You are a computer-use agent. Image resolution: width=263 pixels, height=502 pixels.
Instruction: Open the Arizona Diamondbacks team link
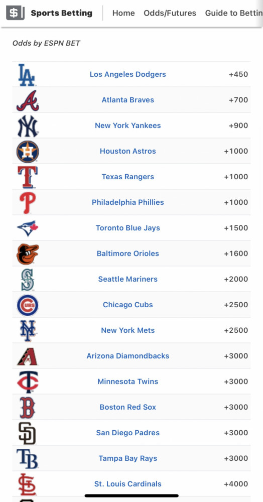(x=127, y=356)
